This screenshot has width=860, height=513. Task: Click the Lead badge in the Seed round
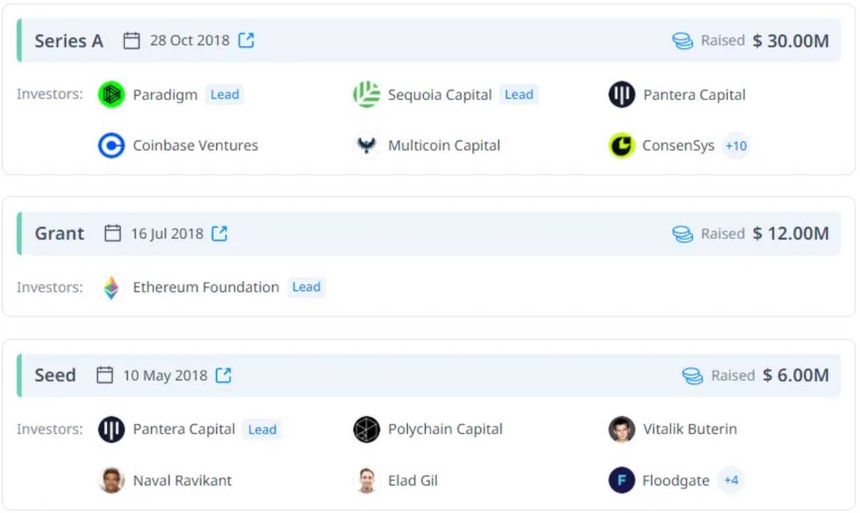(262, 430)
